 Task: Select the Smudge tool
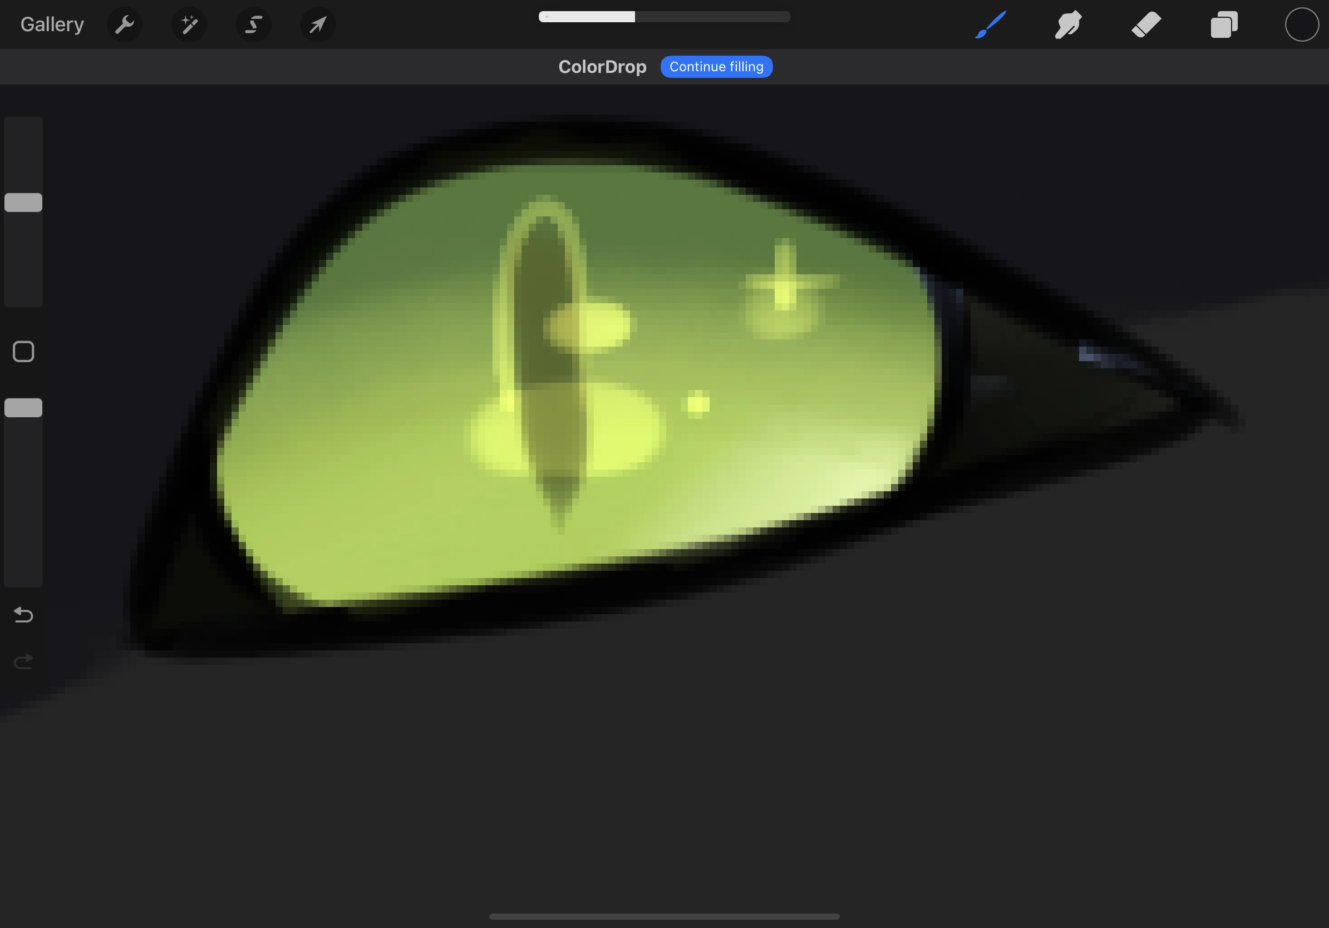pyautogui.click(x=1068, y=25)
